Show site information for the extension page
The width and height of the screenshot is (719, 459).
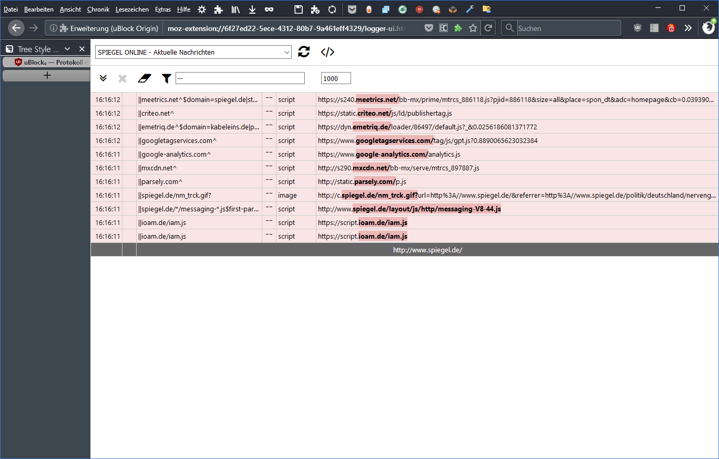coord(54,28)
